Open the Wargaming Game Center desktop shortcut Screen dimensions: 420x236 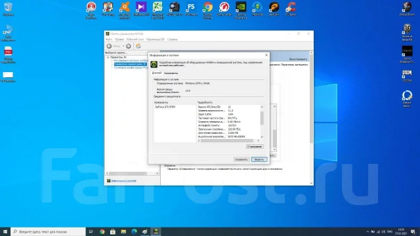click(x=224, y=9)
